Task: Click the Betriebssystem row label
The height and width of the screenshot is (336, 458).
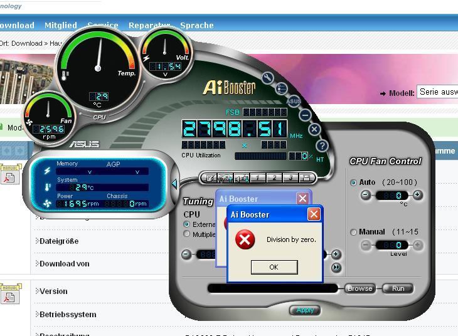Action: click(x=68, y=315)
